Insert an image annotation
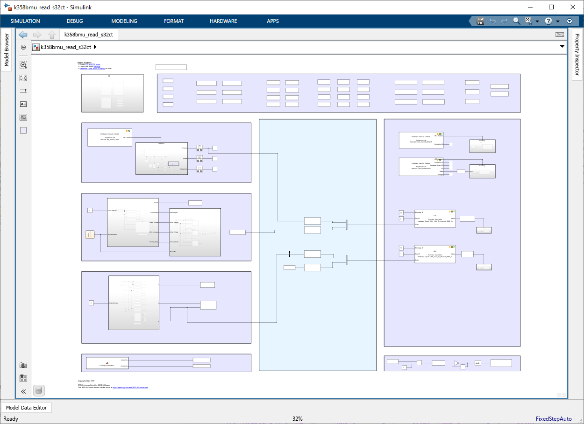This screenshot has height=424, width=584. [x=23, y=117]
